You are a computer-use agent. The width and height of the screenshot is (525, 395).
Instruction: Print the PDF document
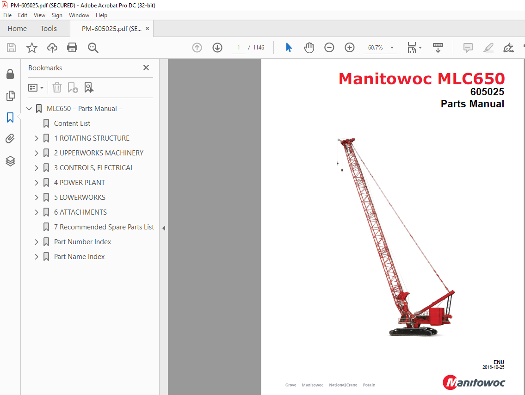(72, 48)
